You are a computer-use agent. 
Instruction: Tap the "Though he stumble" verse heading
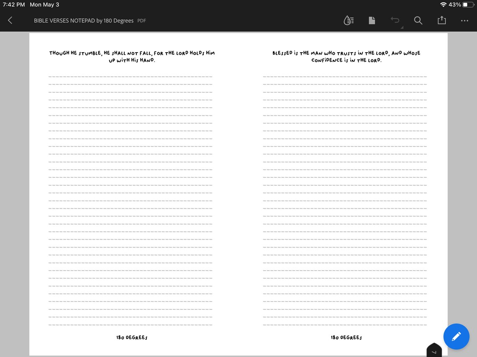tap(132, 56)
